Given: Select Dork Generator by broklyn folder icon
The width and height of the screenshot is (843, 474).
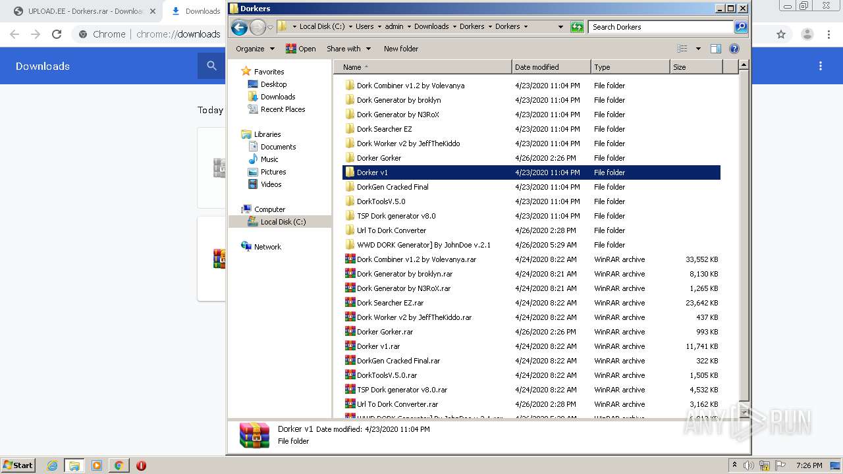Looking at the screenshot, I should [x=350, y=100].
